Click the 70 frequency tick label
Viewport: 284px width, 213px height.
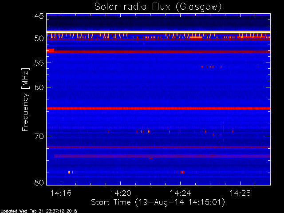tap(39, 136)
